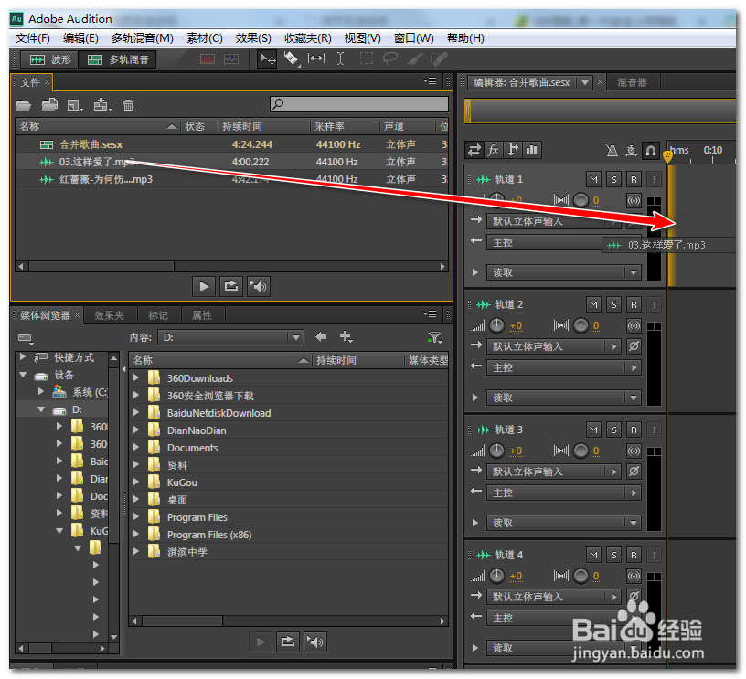Add shortcut in Media Browser
This screenshot has height=679, width=746.
[346, 337]
